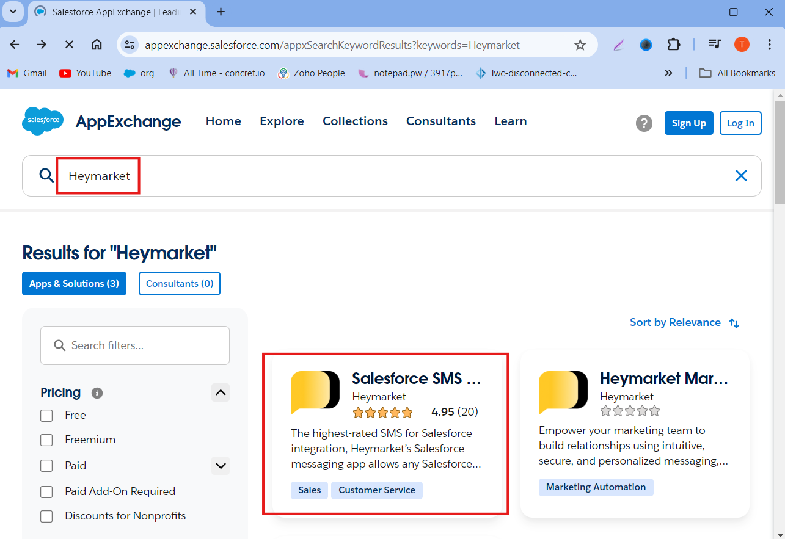Screen dimensions: 785x539
Task: Open the lwc-disconnected-c bookmark
Action: click(x=526, y=73)
